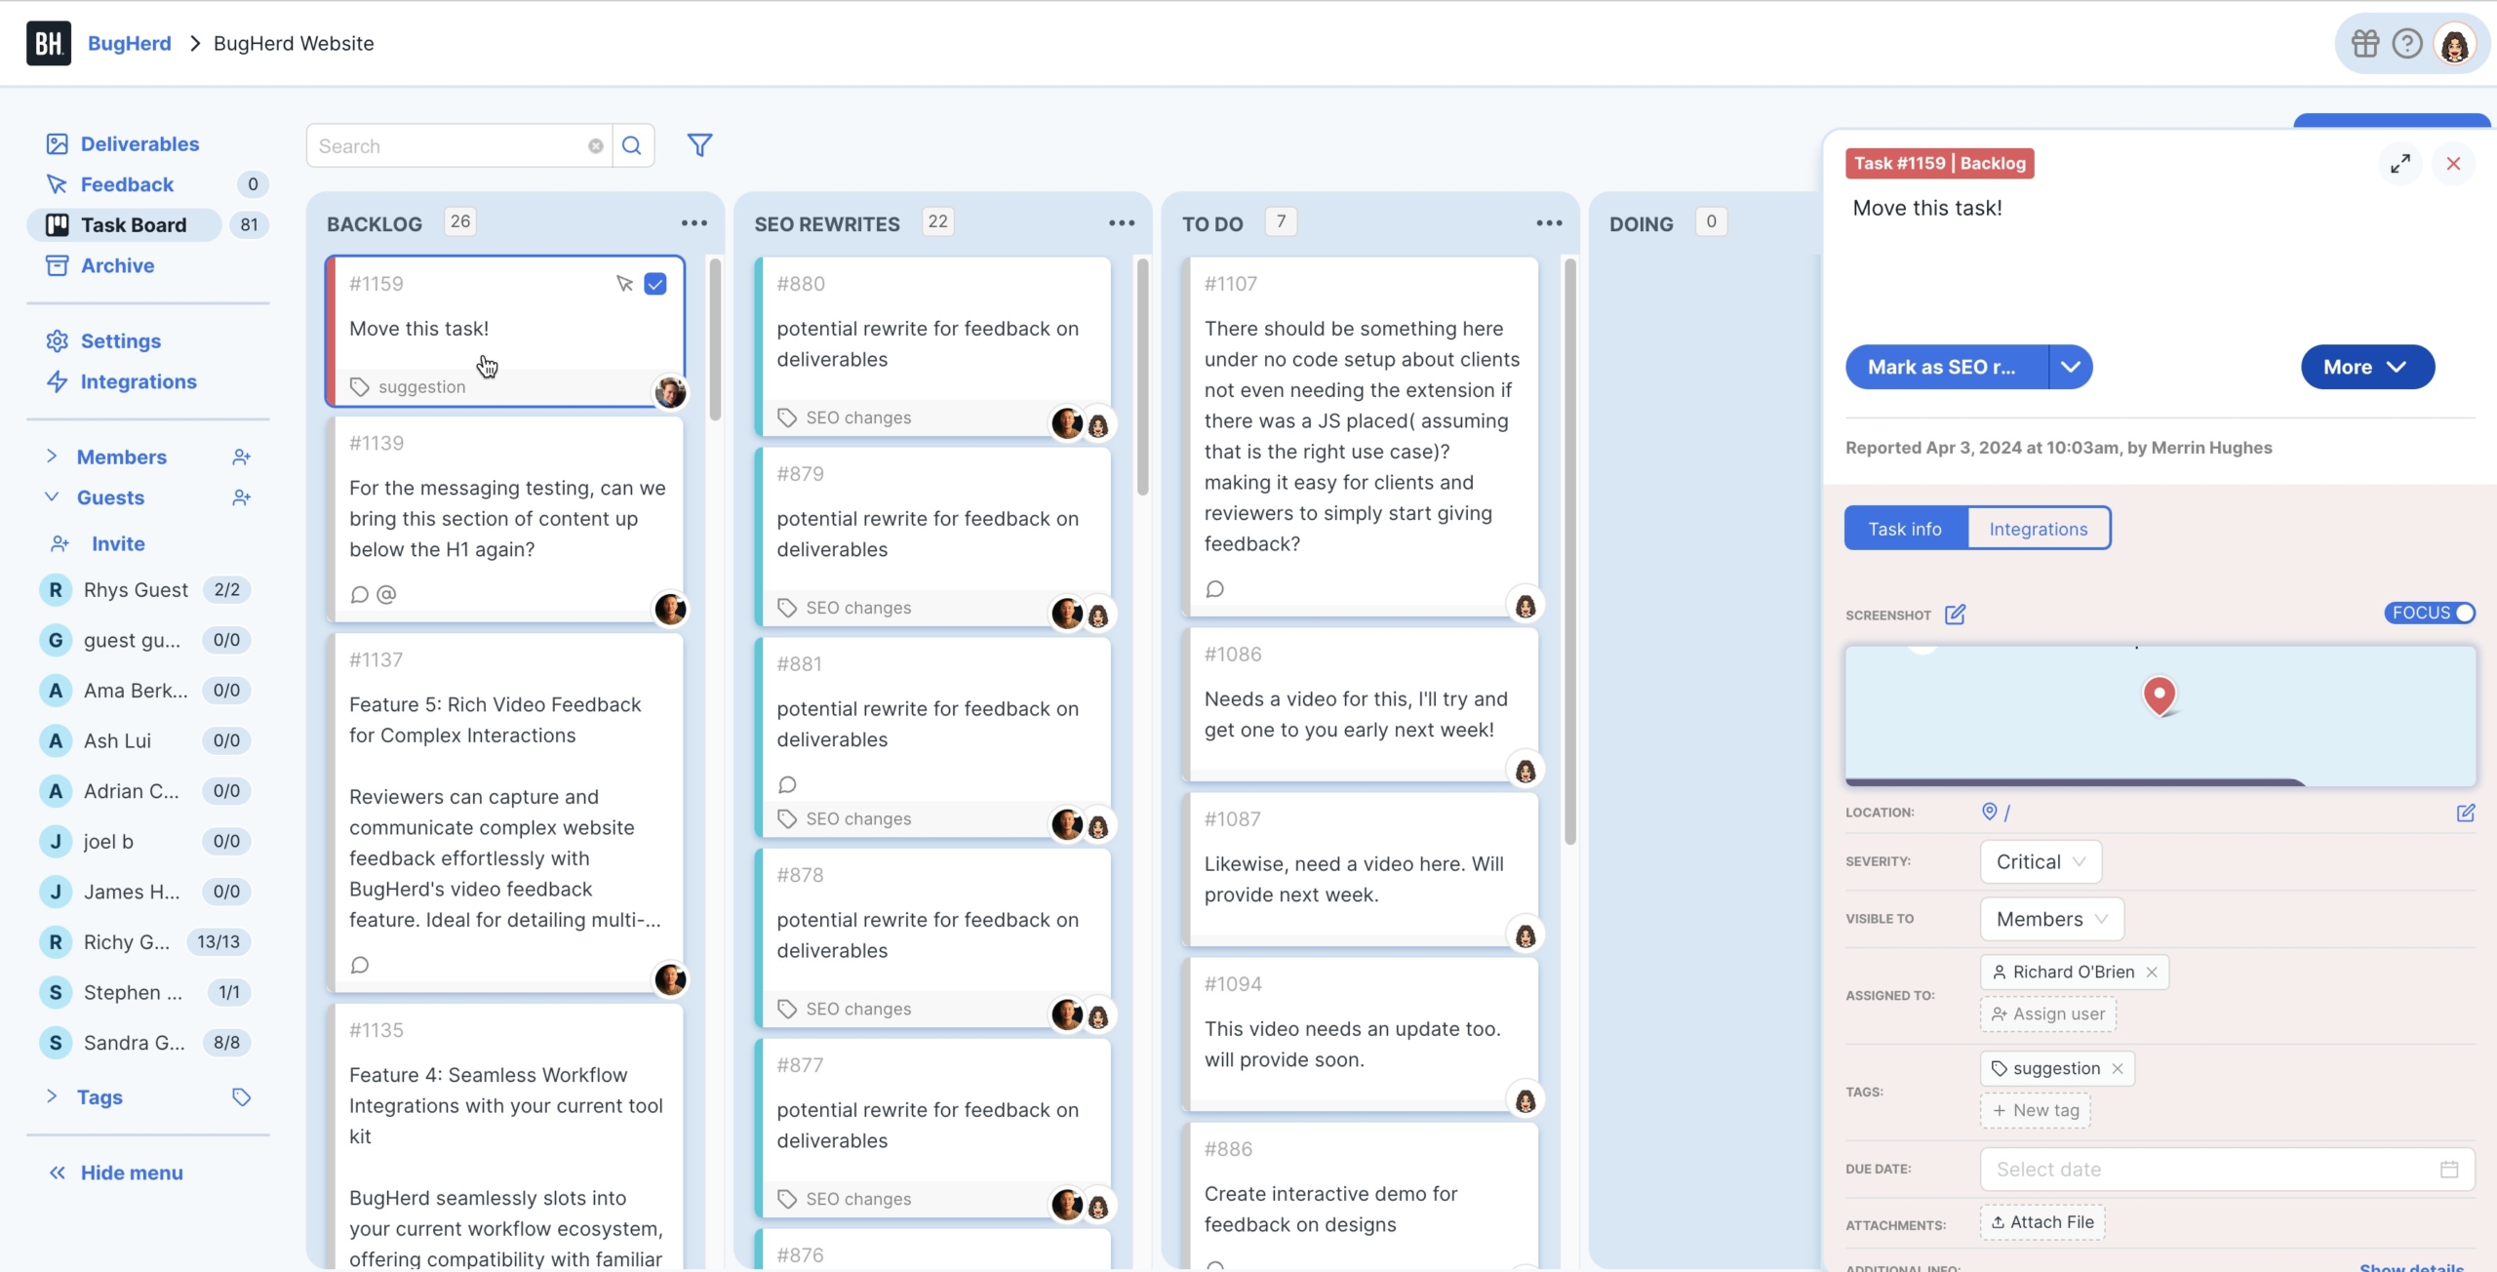
Task: Add a New tag to the task
Action: (x=2036, y=1111)
